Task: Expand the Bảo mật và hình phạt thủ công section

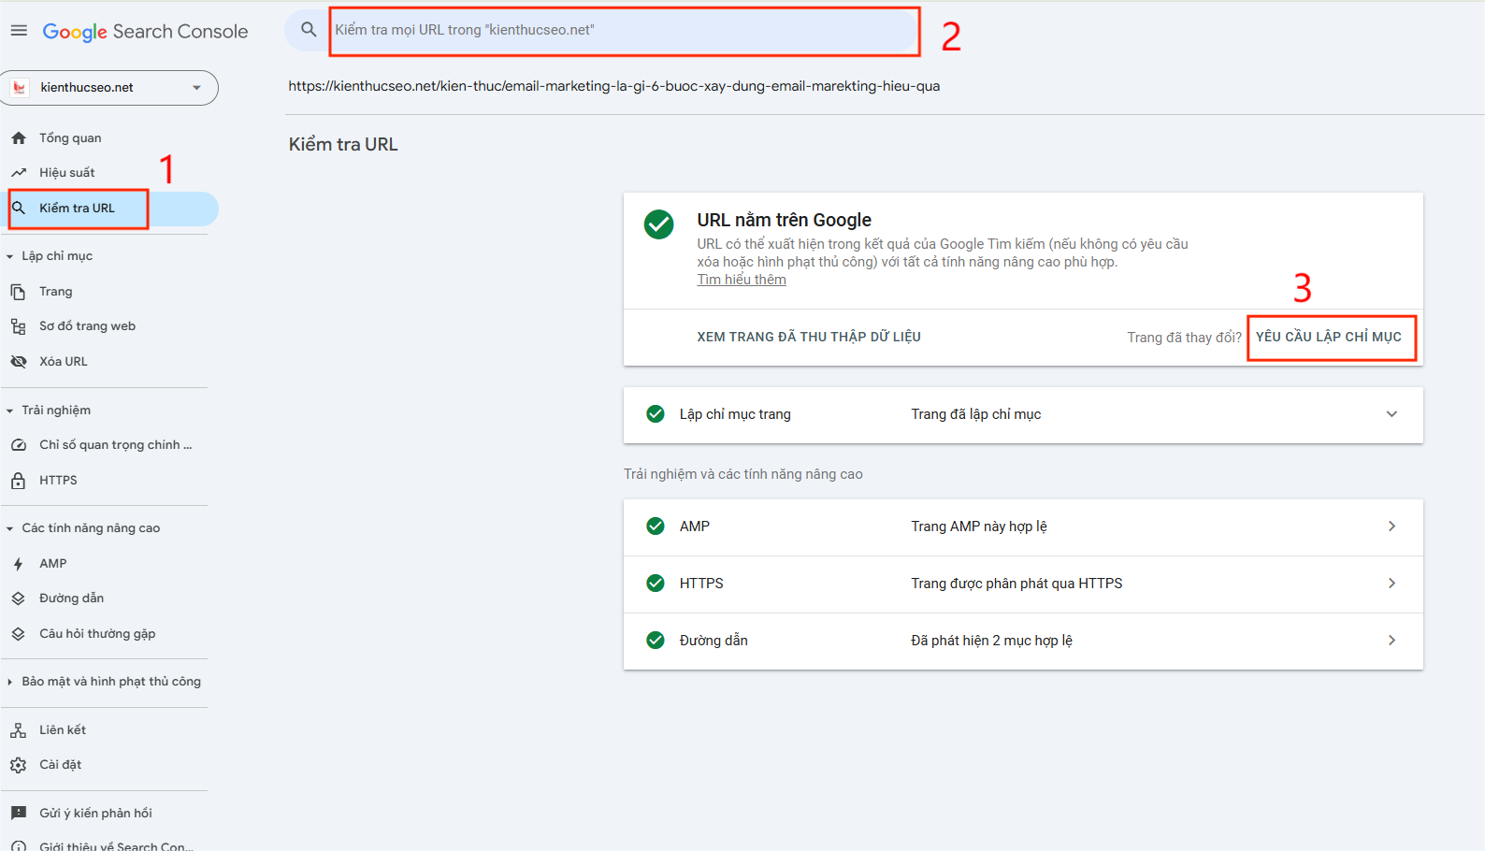Action: click(x=9, y=682)
